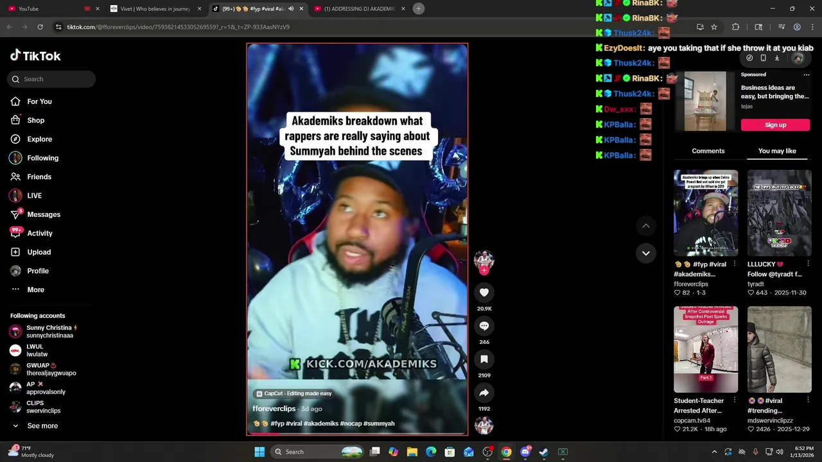
Task: Open options menu on the sponsored ad
Action: [x=807, y=74]
